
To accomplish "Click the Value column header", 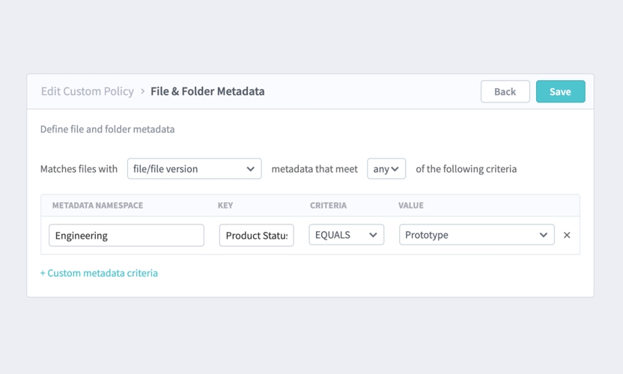I will tap(410, 206).
